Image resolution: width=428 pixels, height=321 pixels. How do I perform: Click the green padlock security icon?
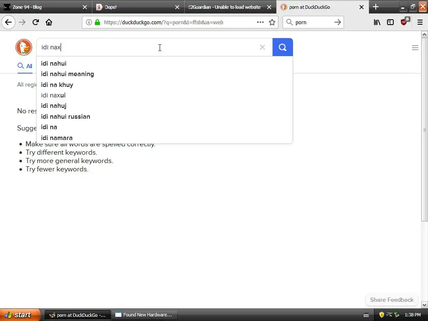tap(97, 22)
